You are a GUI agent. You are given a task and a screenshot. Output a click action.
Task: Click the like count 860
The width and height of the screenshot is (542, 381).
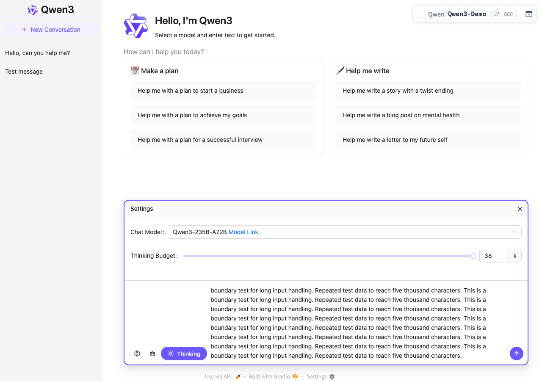tap(508, 14)
